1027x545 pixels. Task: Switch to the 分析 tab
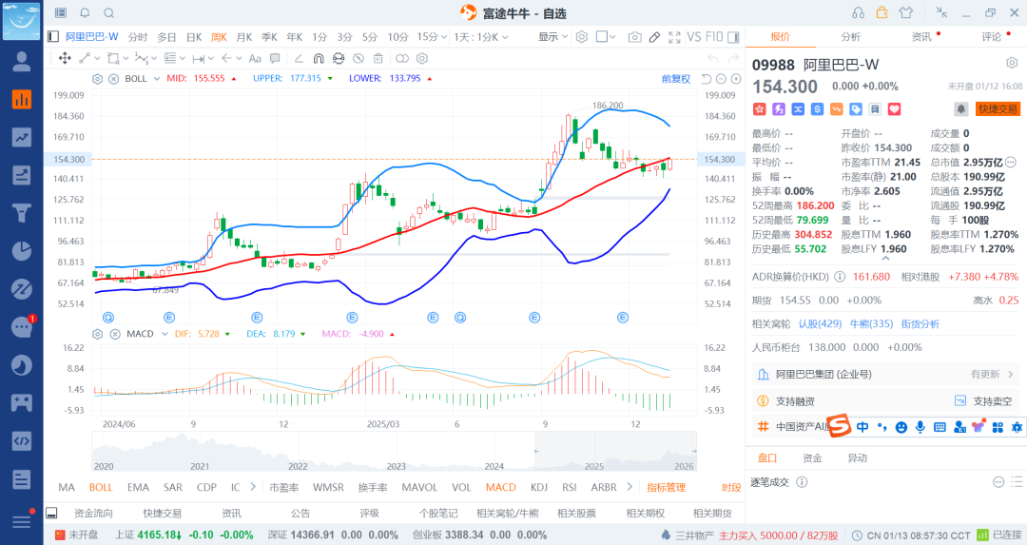(850, 37)
